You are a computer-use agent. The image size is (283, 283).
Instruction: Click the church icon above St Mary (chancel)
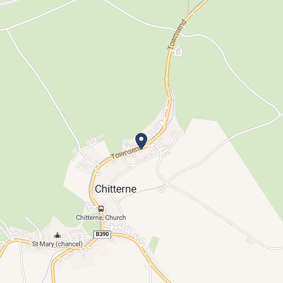pos(58,235)
